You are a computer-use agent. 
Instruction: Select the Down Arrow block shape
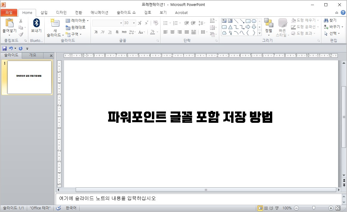[x=254, y=27]
